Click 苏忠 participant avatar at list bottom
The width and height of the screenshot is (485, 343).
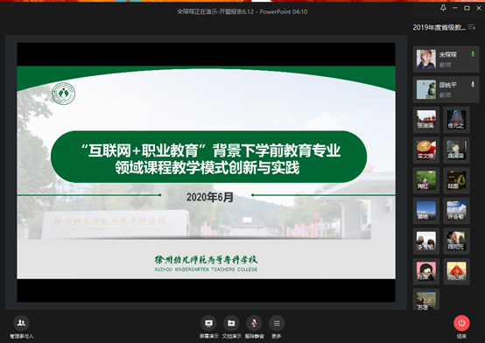426,301
